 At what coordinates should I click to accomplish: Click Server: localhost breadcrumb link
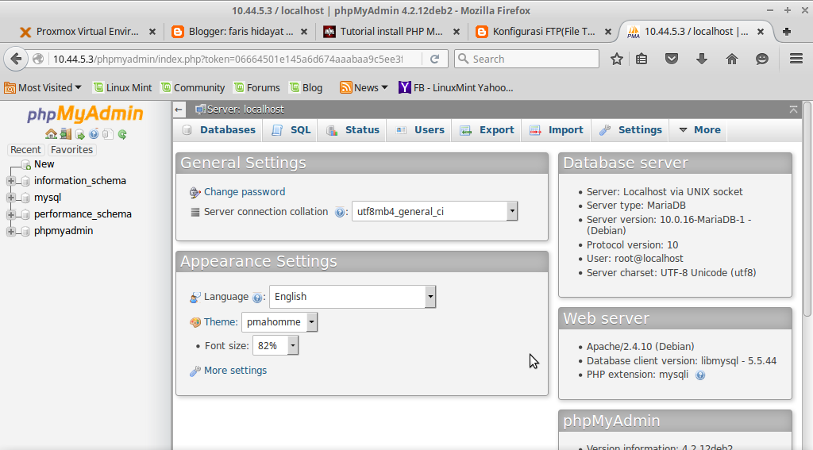click(x=245, y=110)
